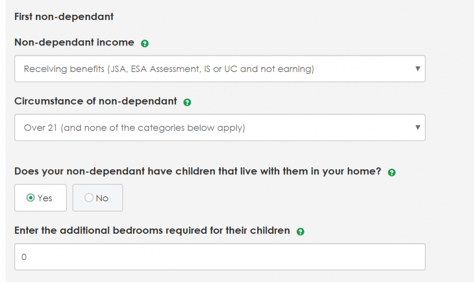Select the Yes radio button
The width and height of the screenshot is (474, 282).
pos(31,198)
